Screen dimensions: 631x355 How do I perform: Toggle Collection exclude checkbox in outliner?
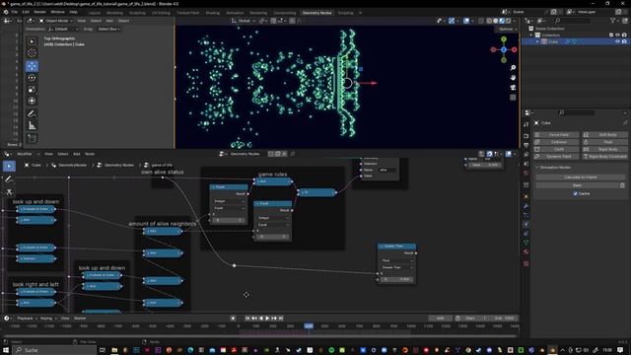pos(611,35)
